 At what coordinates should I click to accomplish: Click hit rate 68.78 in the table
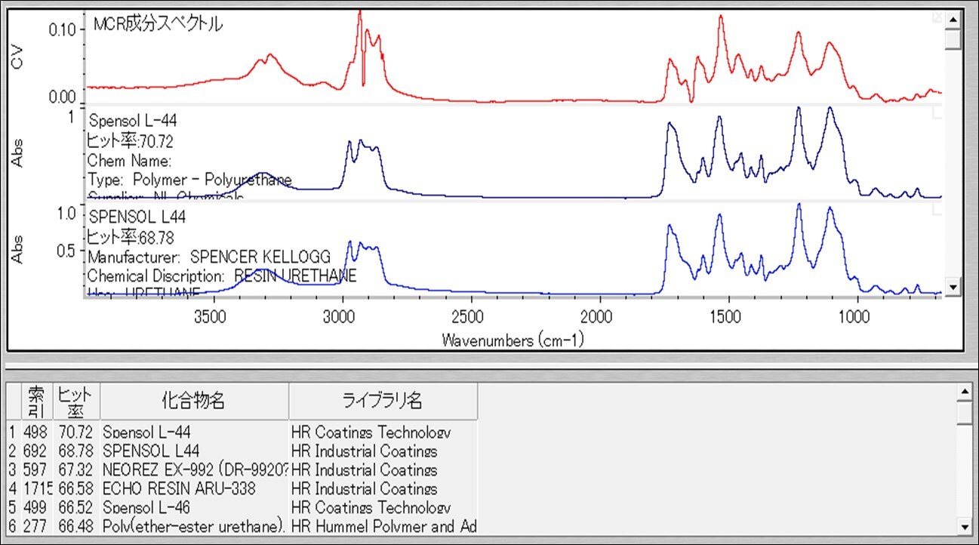coord(75,451)
